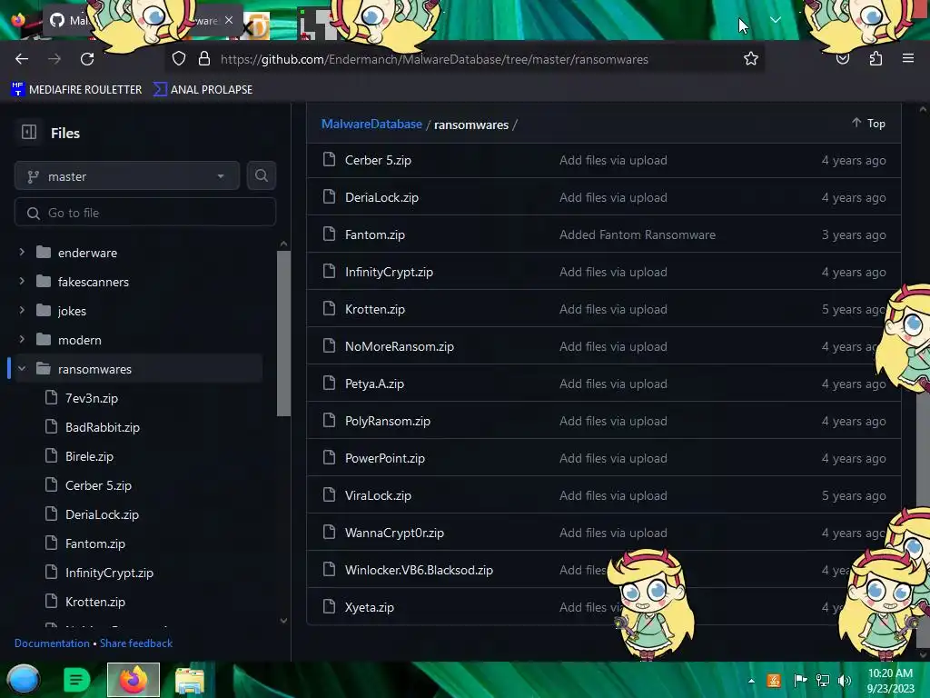
Task: Open the volume speaker tray icon
Action: 844,681
